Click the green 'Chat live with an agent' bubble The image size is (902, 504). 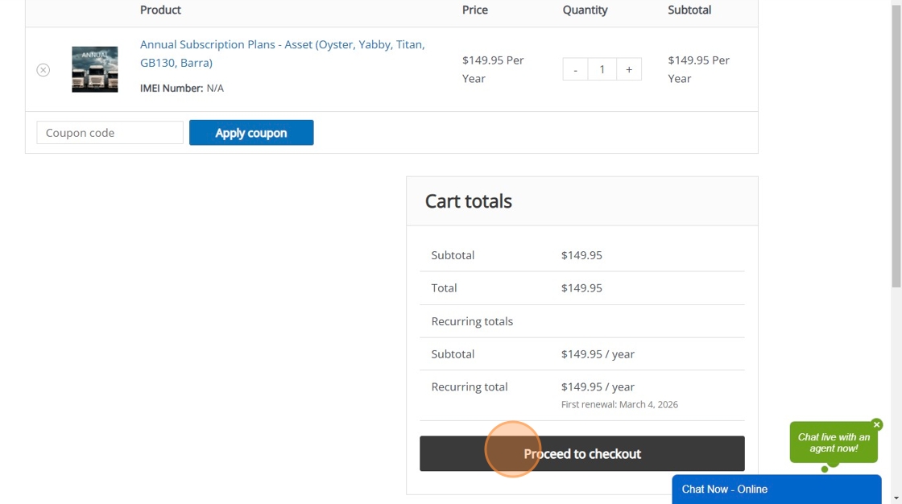(x=834, y=443)
